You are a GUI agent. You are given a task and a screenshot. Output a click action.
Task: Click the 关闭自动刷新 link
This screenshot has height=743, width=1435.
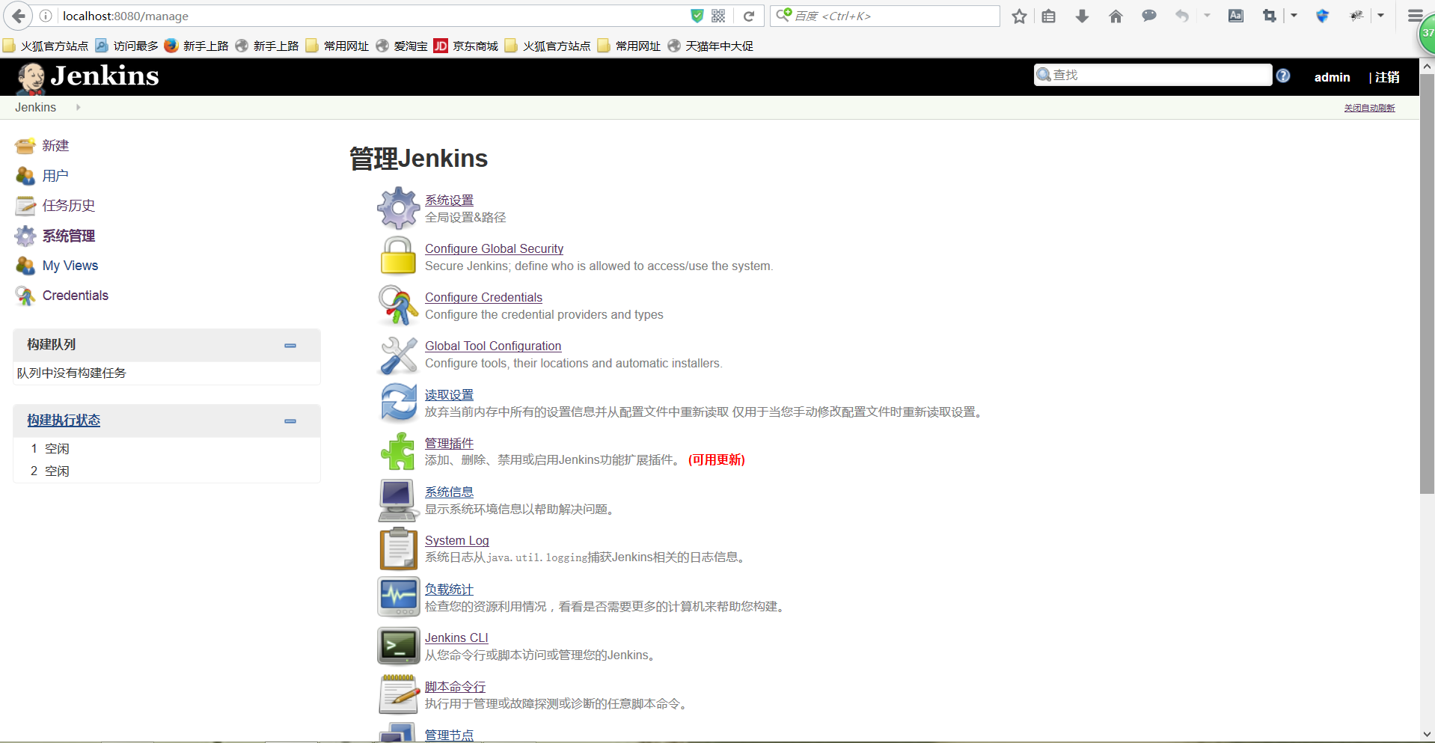[x=1369, y=108]
